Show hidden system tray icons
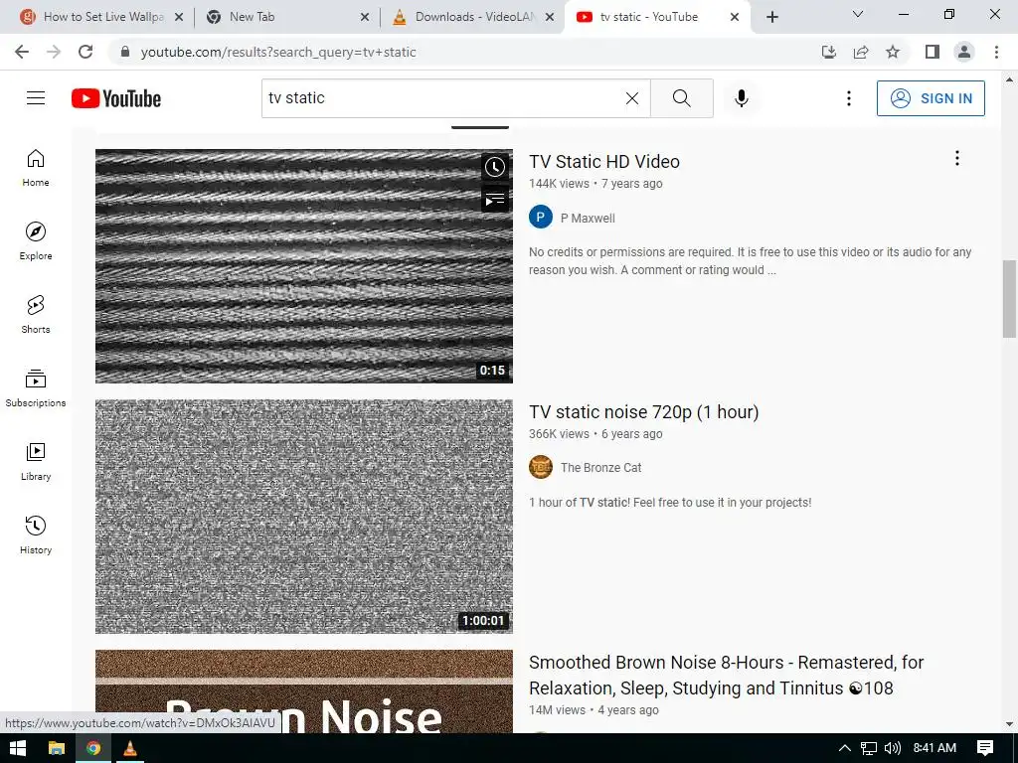This screenshot has width=1018, height=763. pyautogui.click(x=844, y=748)
